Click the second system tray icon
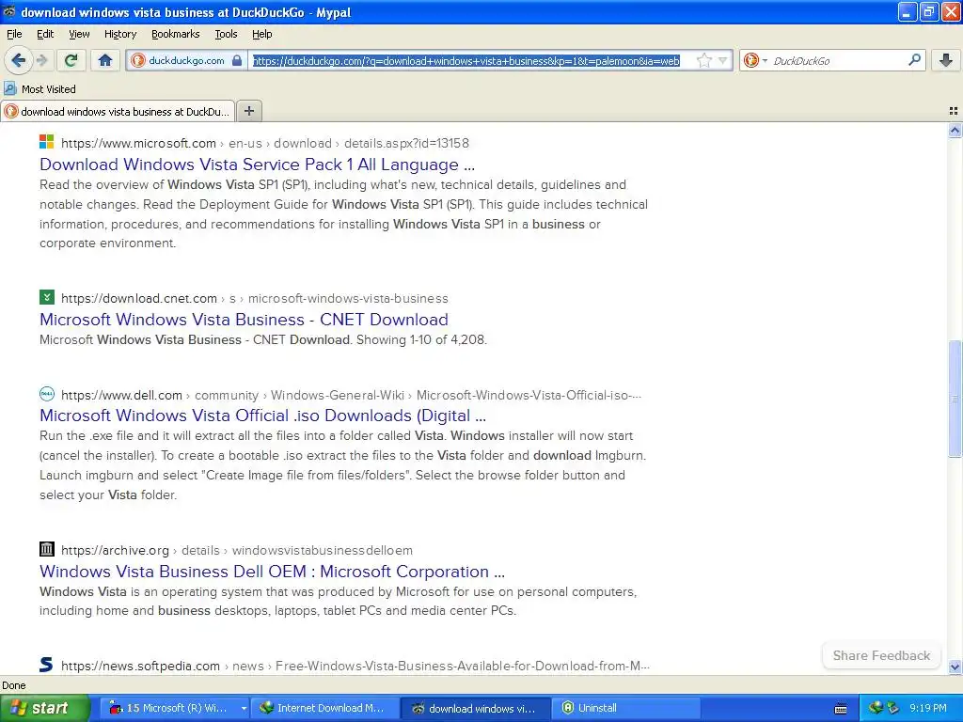Screen dimensions: 963x722 point(892,708)
